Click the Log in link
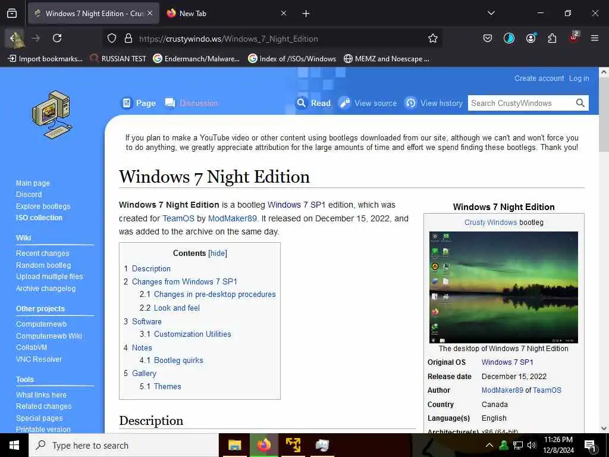609x457 pixels. tap(579, 78)
